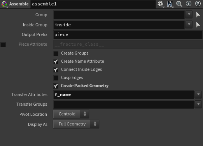The image size is (203, 146).
Task: Click the Piece Attribute parameter label
Action: tap(33, 44)
